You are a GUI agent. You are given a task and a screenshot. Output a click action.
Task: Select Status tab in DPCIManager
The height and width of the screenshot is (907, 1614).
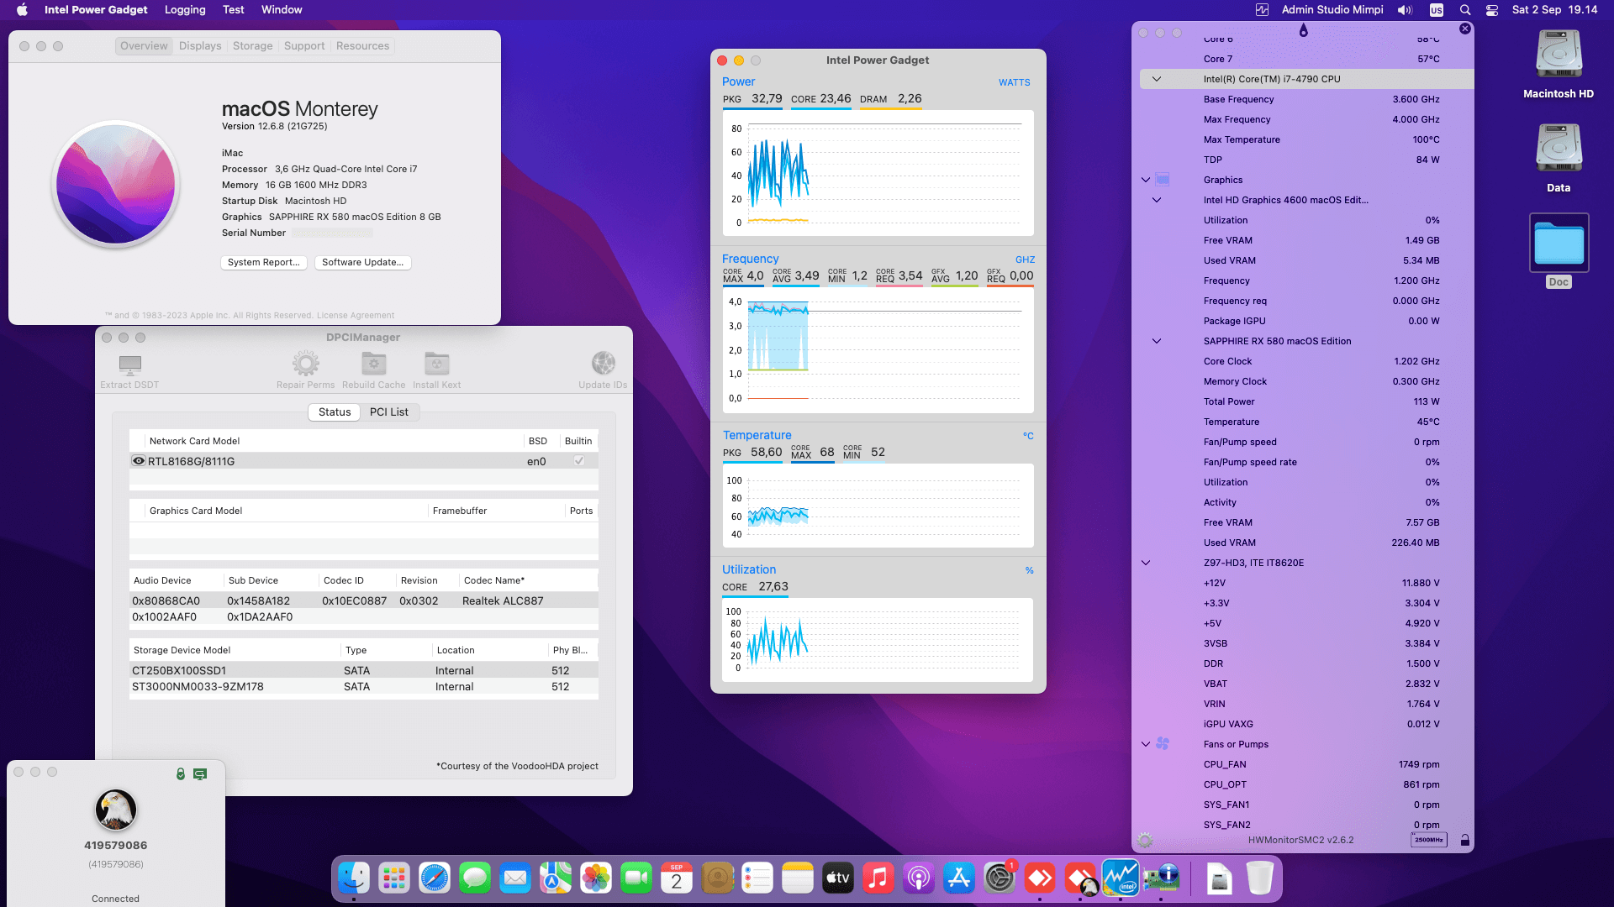coord(335,412)
